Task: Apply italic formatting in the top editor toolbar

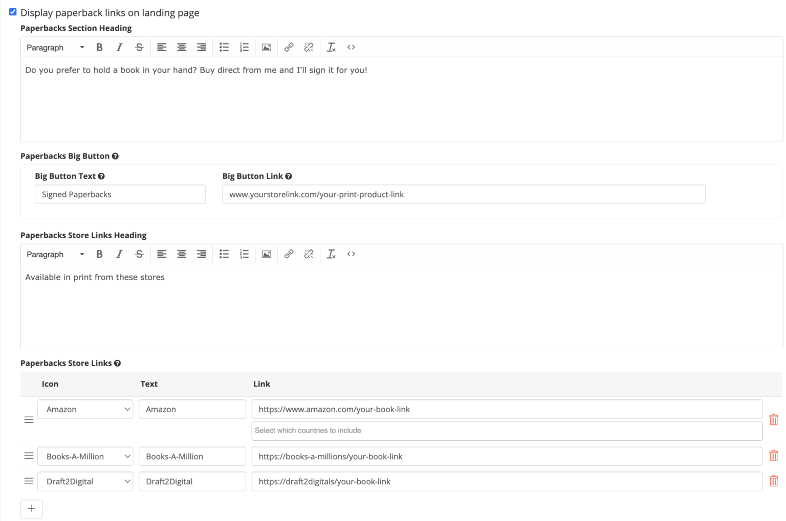Action: pyautogui.click(x=119, y=47)
